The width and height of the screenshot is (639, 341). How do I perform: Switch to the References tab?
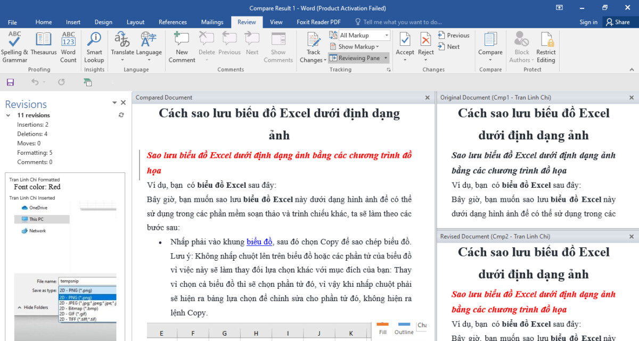(x=173, y=22)
